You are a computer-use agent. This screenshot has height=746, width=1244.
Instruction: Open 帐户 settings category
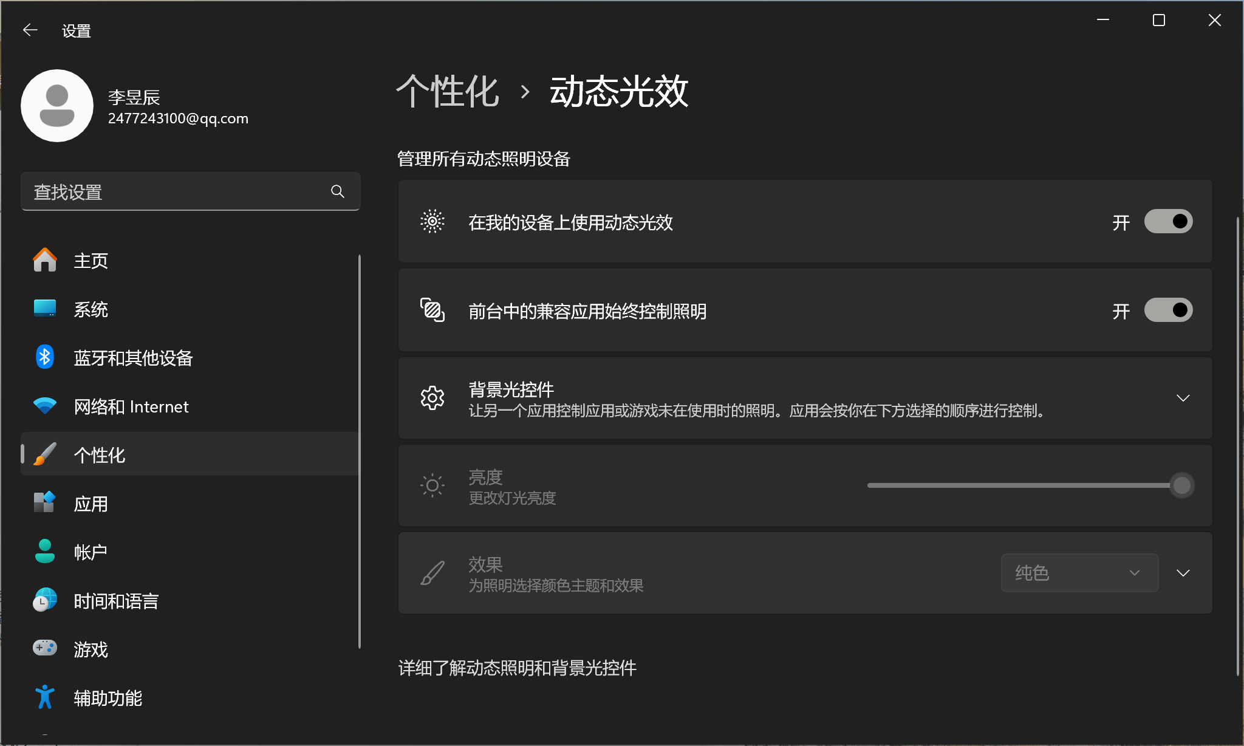click(x=91, y=552)
